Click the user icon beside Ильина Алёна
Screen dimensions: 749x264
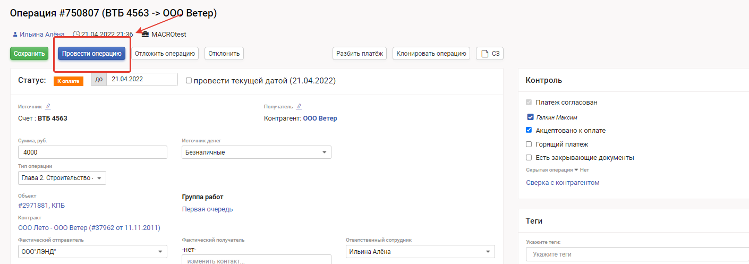point(15,35)
